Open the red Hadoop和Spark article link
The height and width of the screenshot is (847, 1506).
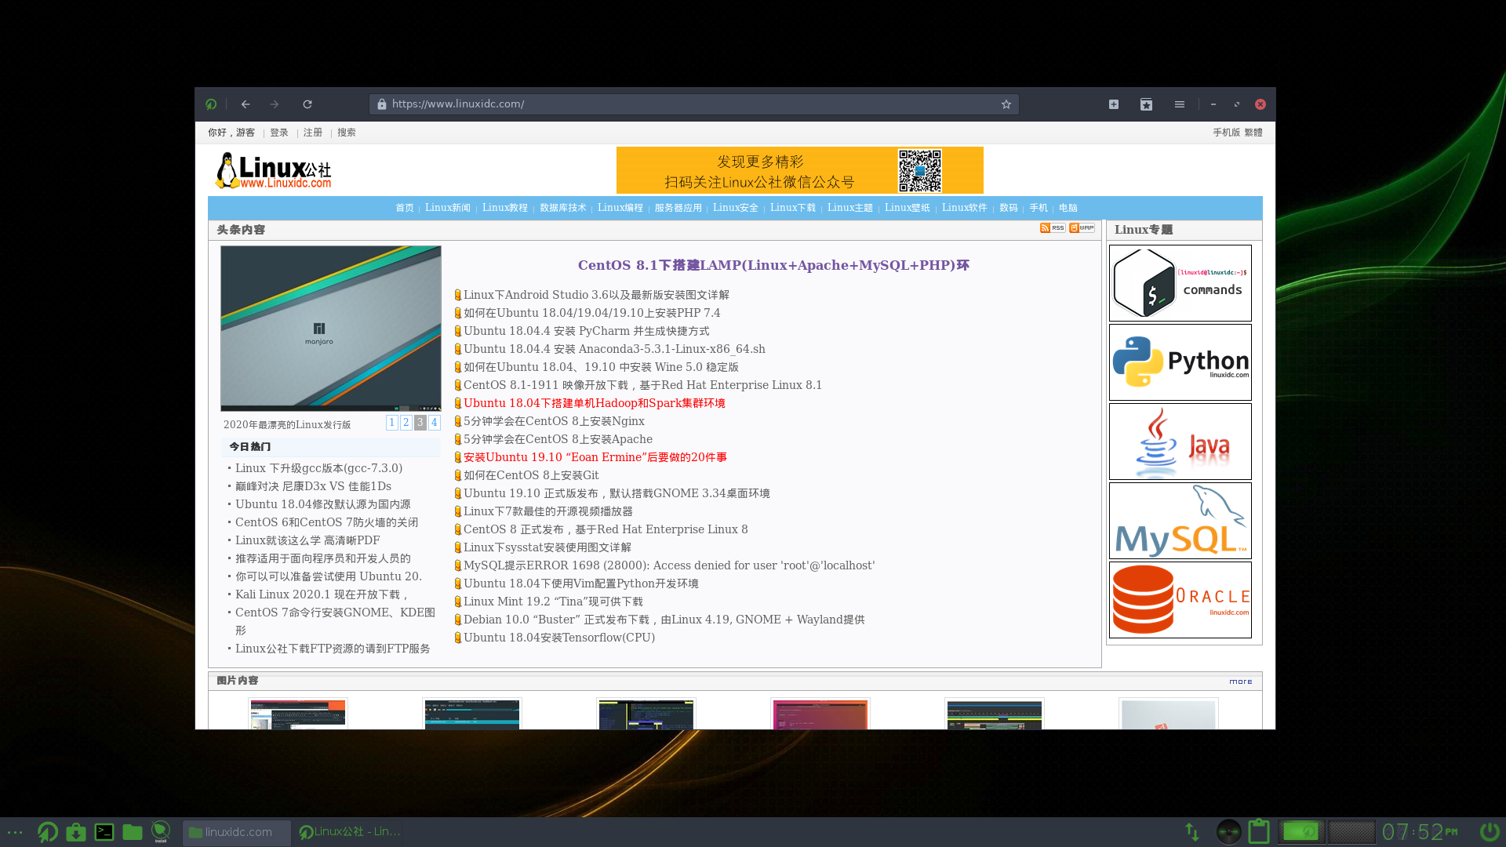coord(594,403)
